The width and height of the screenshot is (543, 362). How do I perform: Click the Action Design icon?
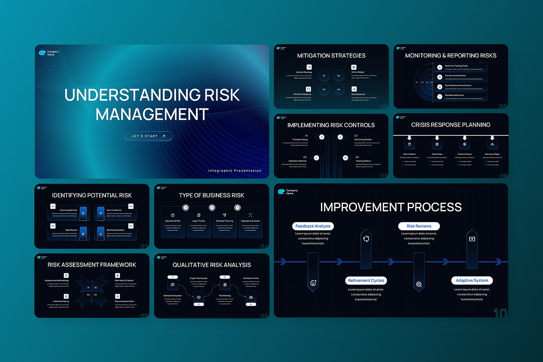[x=354, y=67]
